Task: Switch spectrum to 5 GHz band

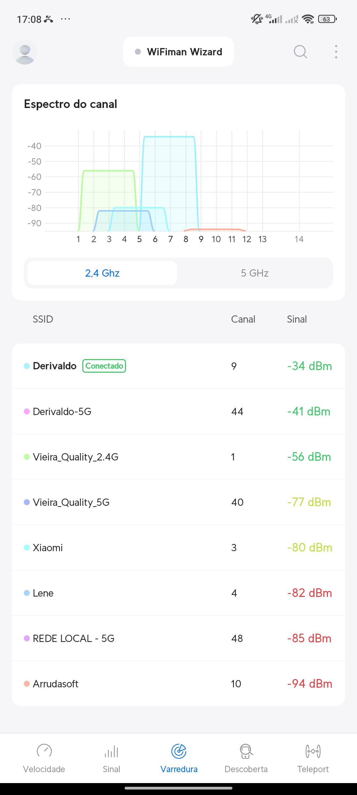Action: (x=255, y=273)
